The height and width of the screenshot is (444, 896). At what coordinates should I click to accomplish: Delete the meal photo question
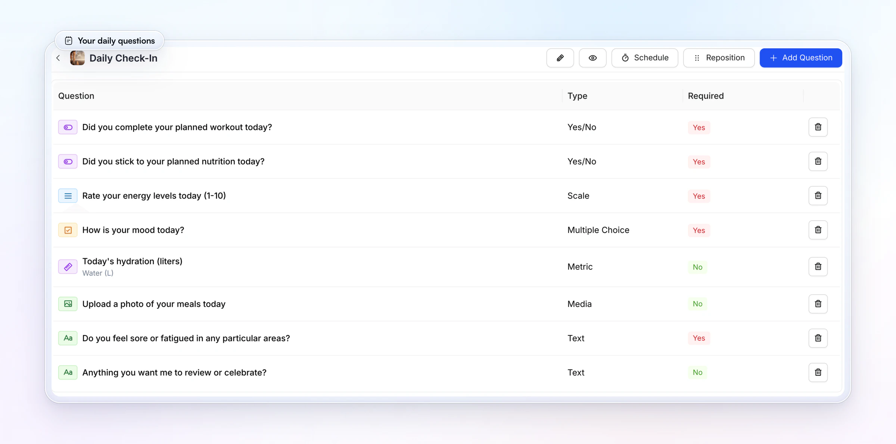point(818,304)
